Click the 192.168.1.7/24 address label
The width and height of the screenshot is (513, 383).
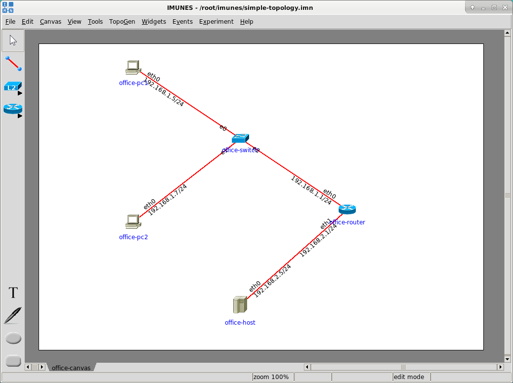[168, 200]
